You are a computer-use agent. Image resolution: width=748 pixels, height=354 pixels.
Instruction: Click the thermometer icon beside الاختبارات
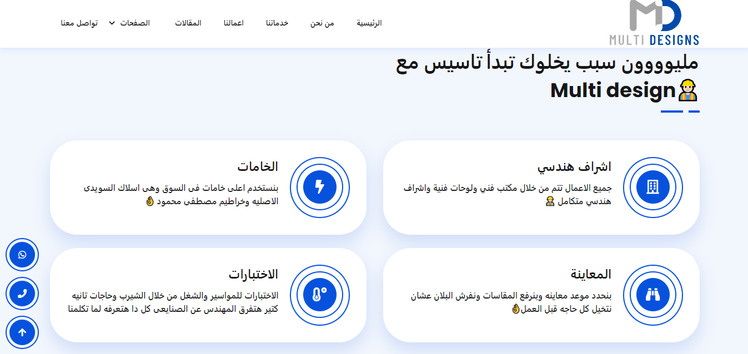click(x=320, y=295)
